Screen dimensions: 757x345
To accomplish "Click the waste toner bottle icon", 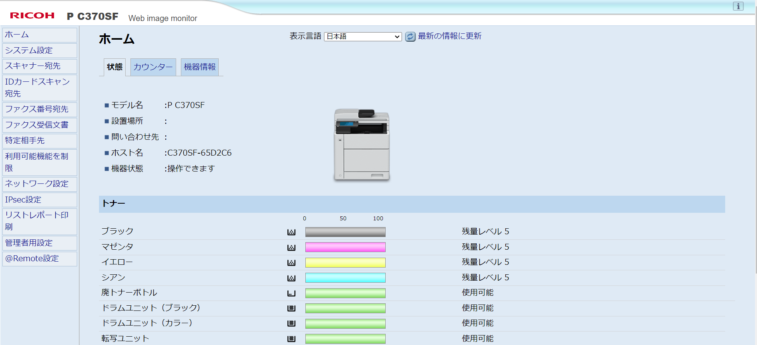I will pos(291,293).
